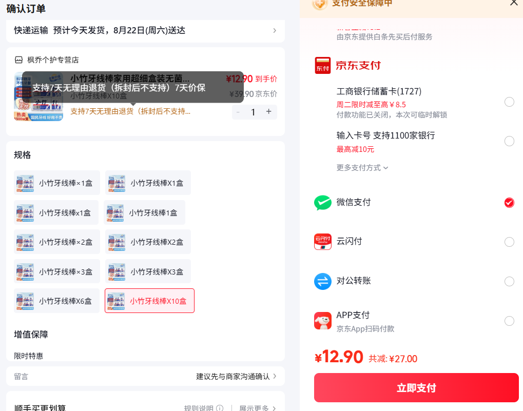Viewport: 523px width, 411px height.
Task: Open 留言 建议先与商家沟通确认 chevron
Action: pos(275,376)
